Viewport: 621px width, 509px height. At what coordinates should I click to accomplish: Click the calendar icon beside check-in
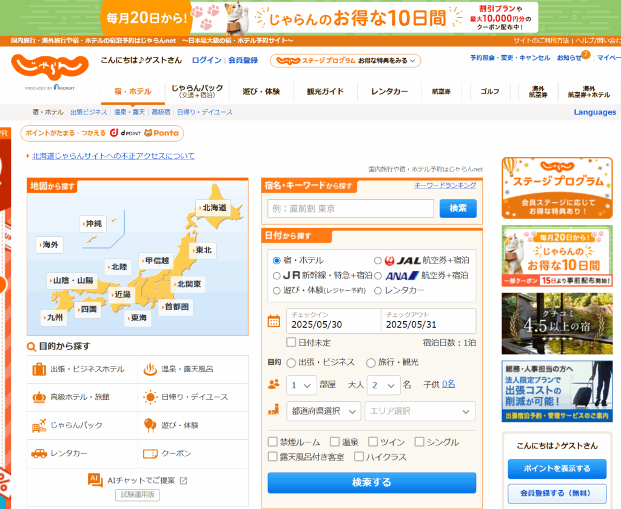(274, 321)
